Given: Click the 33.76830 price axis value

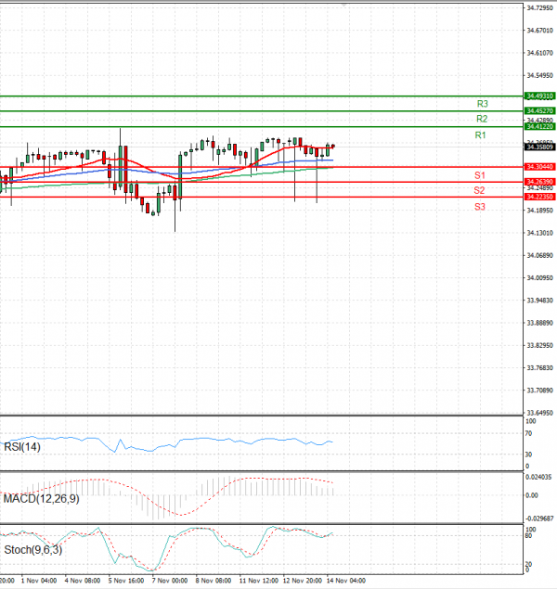Looking at the screenshot, I should coord(540,367).
